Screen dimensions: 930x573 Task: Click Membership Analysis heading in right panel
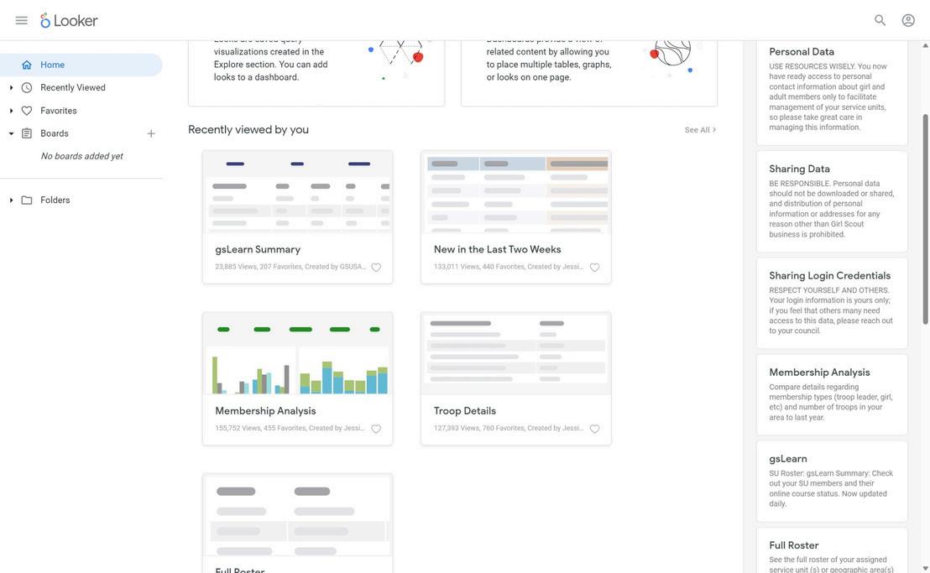819,372
